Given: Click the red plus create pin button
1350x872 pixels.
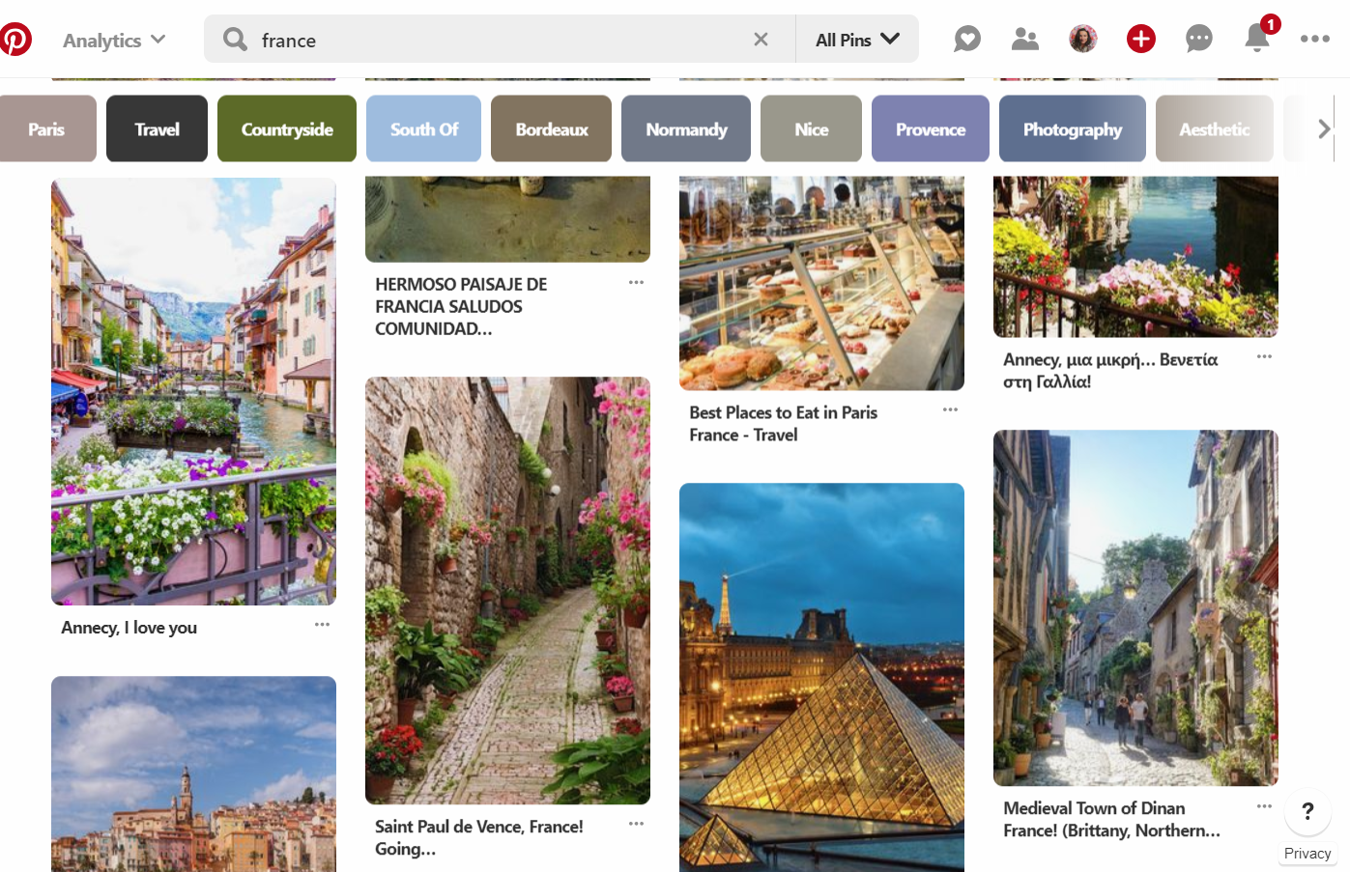Looking at the screenshot, I should (x=1141, y=39).
